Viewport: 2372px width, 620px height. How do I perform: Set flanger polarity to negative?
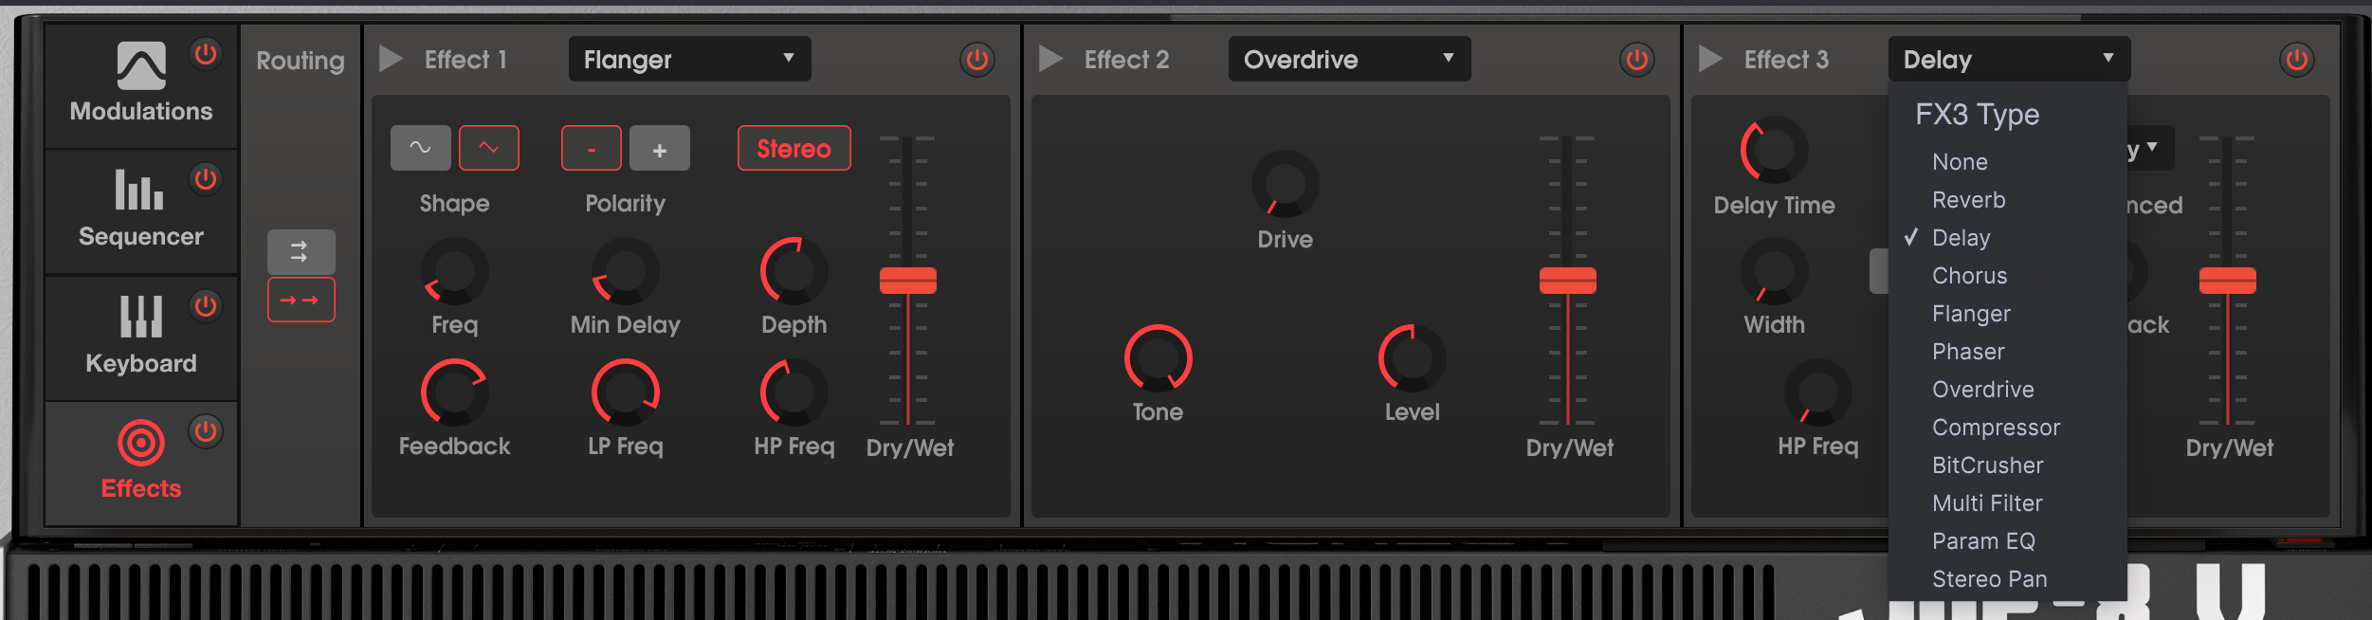592,148
